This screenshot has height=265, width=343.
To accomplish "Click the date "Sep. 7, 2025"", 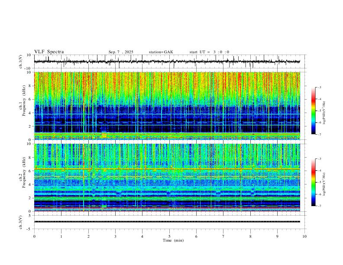I will tap(121, 52).
